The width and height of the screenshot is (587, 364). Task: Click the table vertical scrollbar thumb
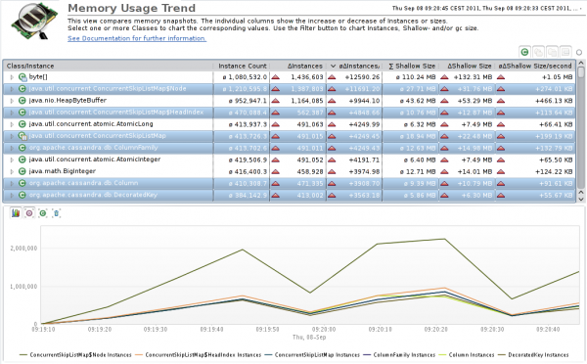[581, 71]
